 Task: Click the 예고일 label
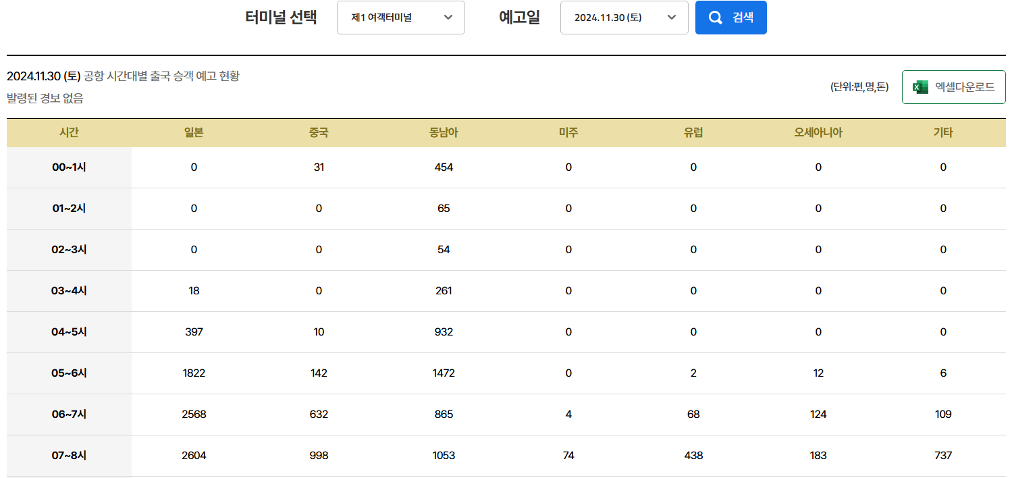pos(520,18)
